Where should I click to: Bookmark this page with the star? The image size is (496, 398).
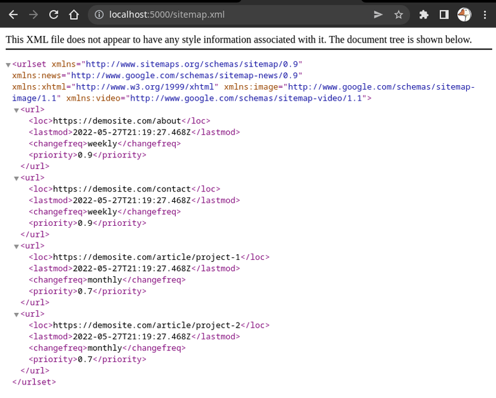pos(398,15)
